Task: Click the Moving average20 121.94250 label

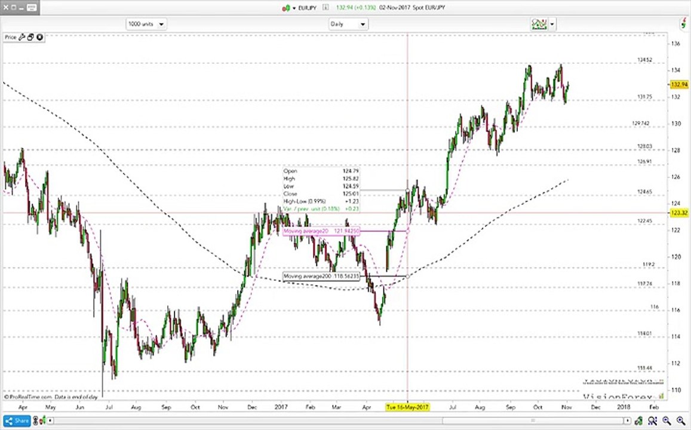Action: point(321,231)
